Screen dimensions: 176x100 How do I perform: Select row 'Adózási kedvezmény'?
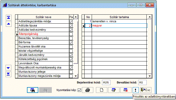[43, 30]
